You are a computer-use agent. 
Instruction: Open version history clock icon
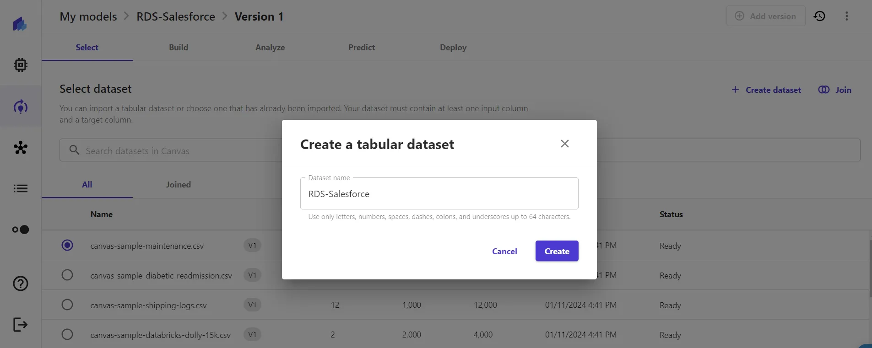coord(819,16)
